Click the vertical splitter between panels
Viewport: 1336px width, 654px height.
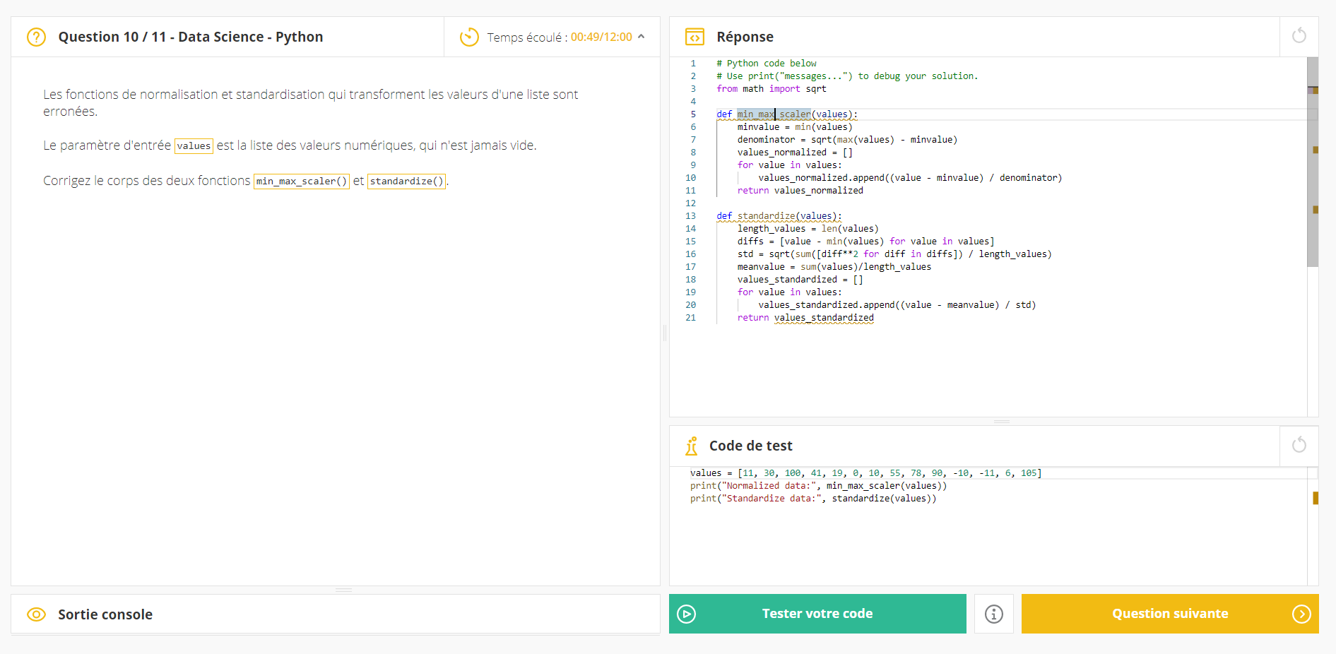click(x=665, y=332)
